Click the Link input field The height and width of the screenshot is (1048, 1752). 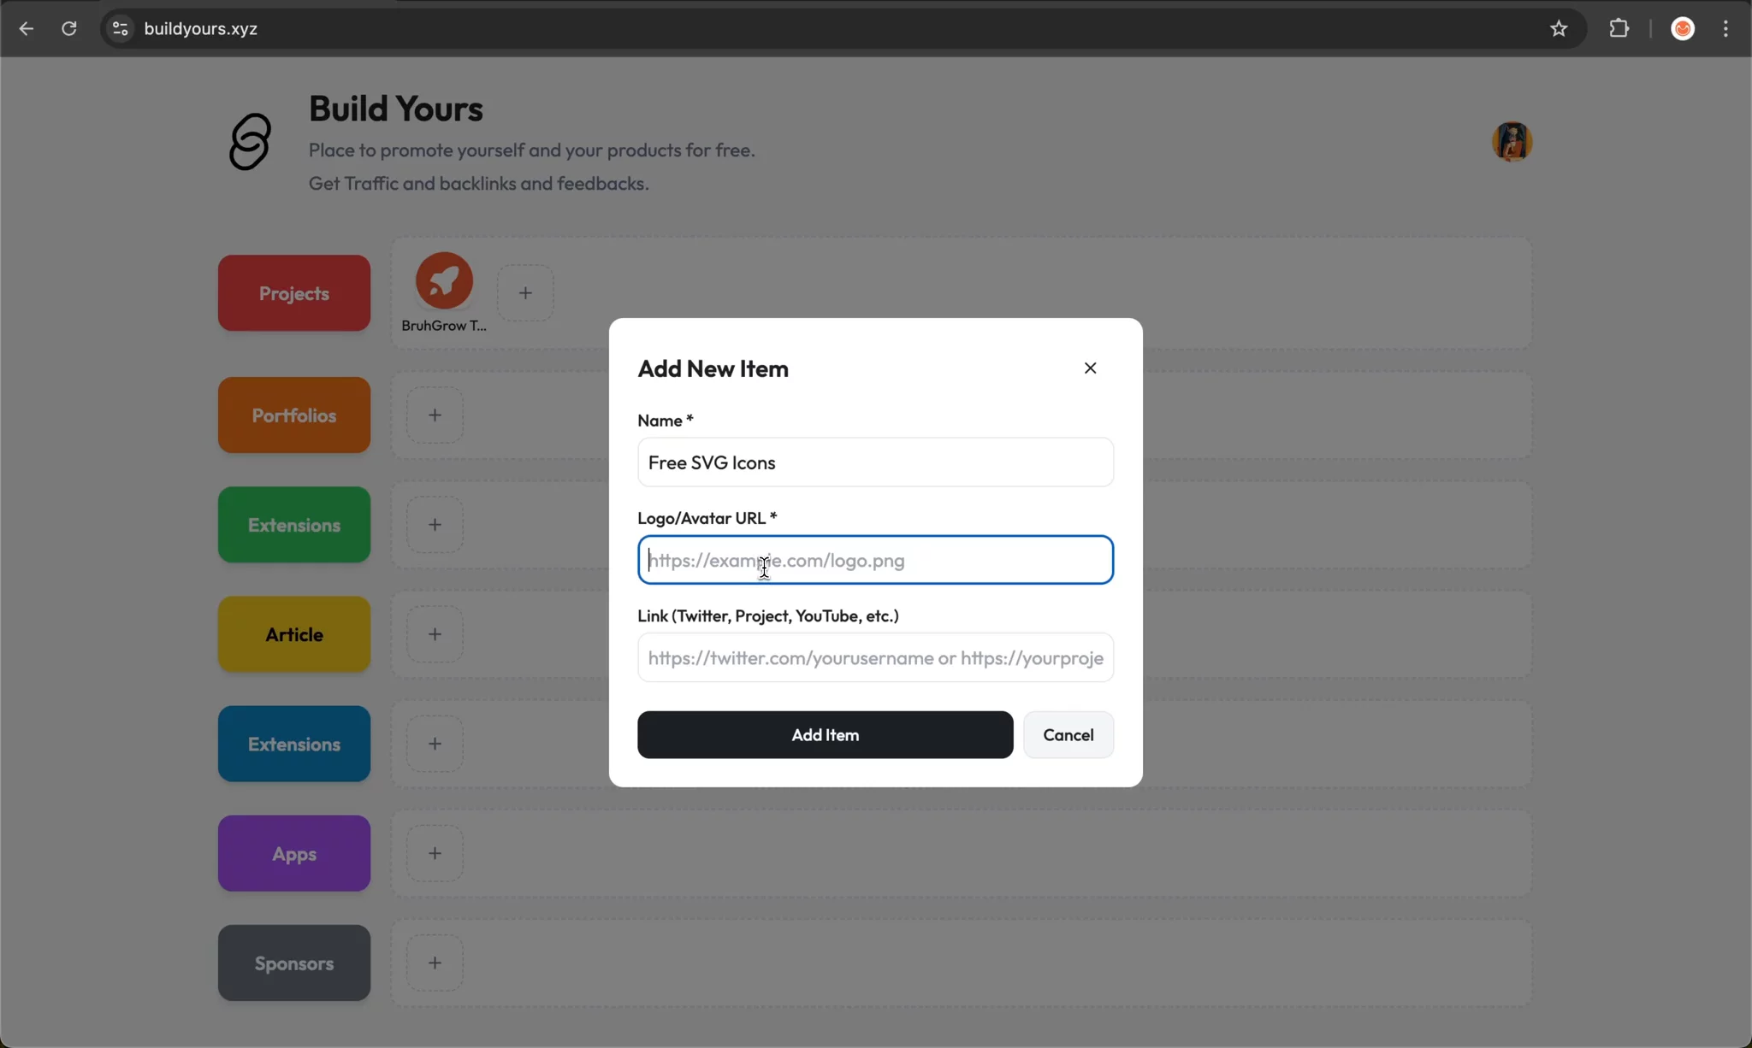[x=875, y=658]
